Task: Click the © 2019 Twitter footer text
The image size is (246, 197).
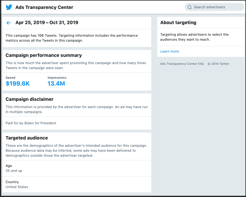Action: point(218,64)
